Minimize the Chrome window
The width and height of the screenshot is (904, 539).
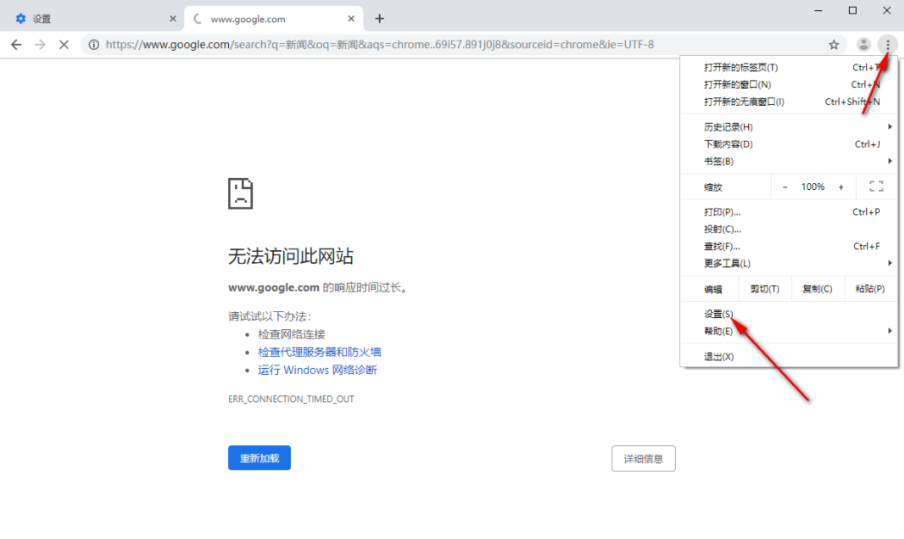pos(818,11)
